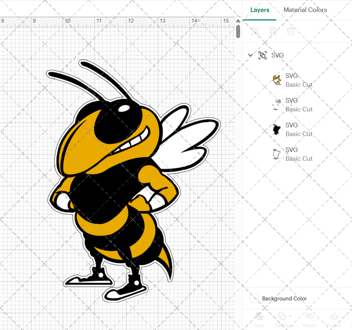This screenshot has width=352, height=330.
Task: Click the Background Color label
Action: 284,299
